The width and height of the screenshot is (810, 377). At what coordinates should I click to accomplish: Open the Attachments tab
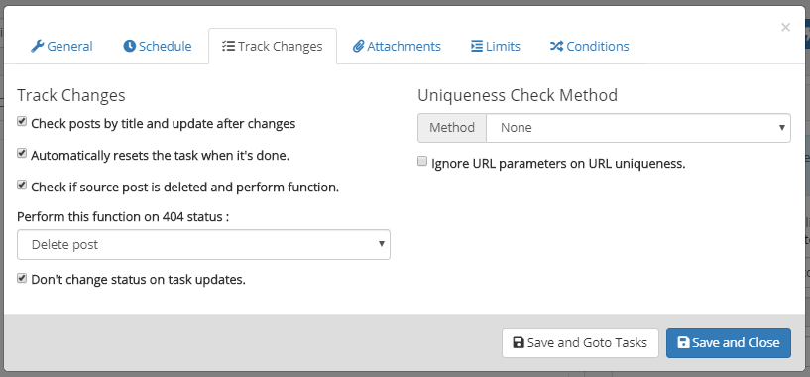coord(397,46)
